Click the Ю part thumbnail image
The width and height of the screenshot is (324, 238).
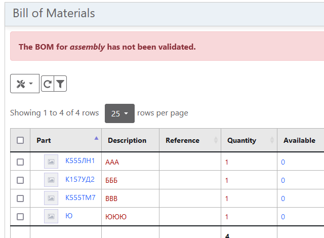(51, 216)
